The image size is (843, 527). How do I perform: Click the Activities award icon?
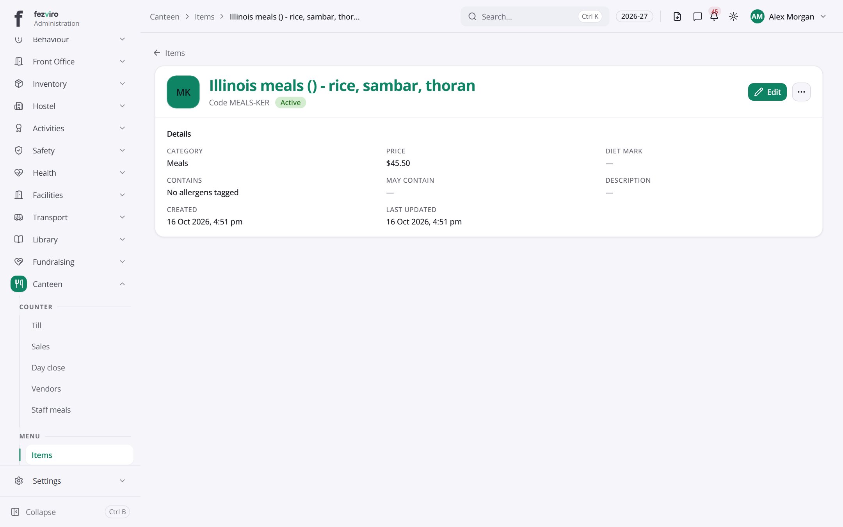(x=19, y=128)
